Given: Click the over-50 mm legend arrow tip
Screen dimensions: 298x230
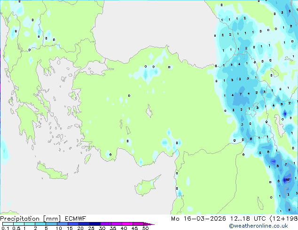Looking at the screenshot, I should point(149,224).
